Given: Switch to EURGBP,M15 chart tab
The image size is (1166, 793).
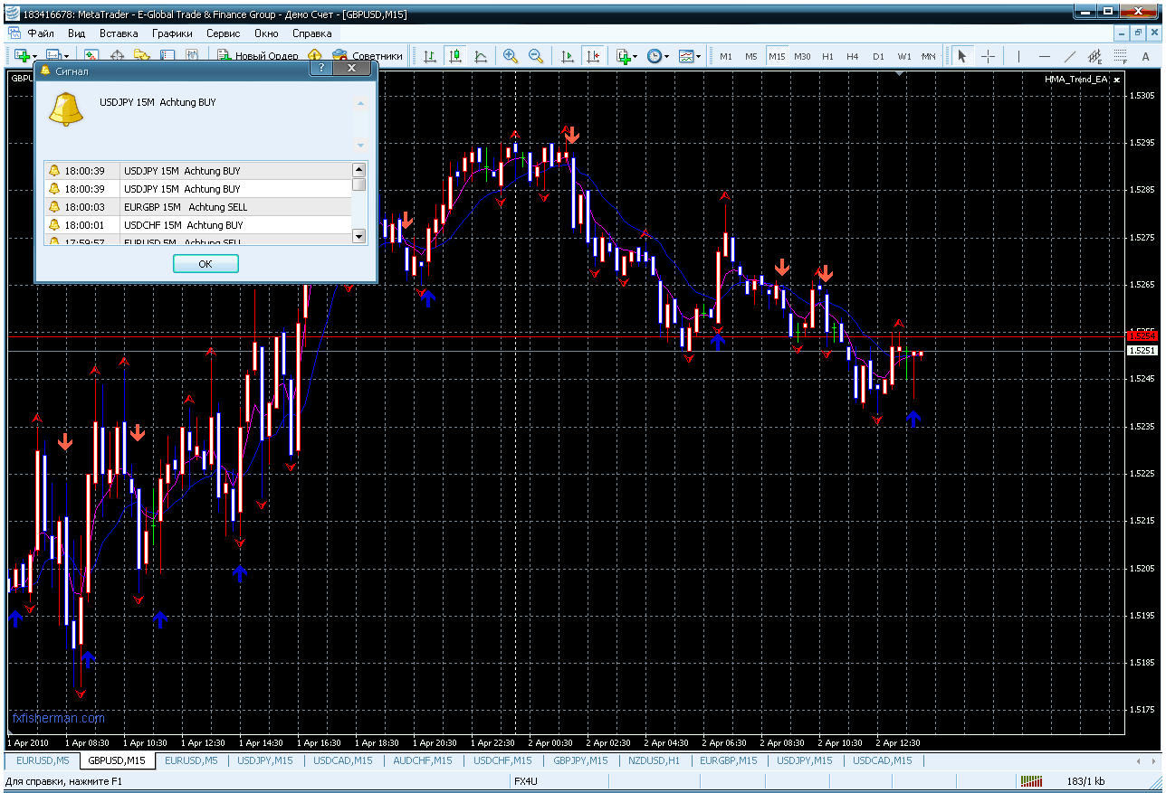Looking at the screenshot, I should [728, 760].
